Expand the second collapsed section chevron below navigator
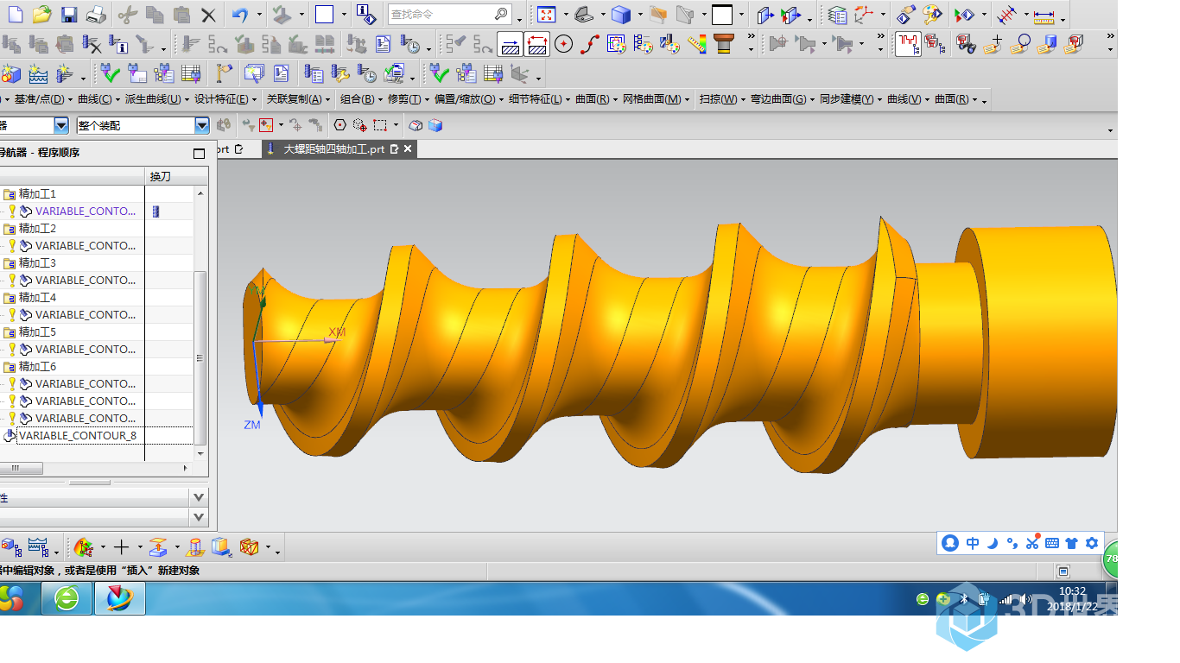1180x663 pixels. tap(200, 517)
